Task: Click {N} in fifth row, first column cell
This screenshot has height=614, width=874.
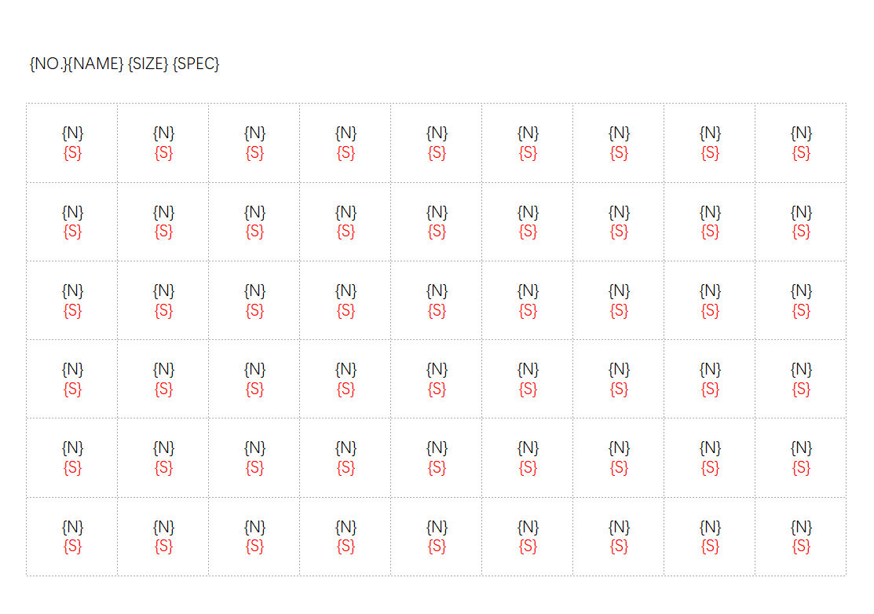Action: coord(72,448)
